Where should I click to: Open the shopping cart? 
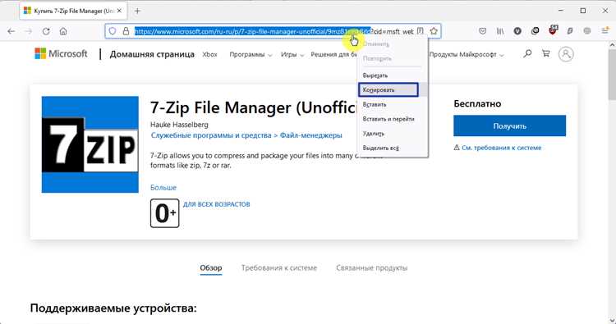[x=546, y=54]
